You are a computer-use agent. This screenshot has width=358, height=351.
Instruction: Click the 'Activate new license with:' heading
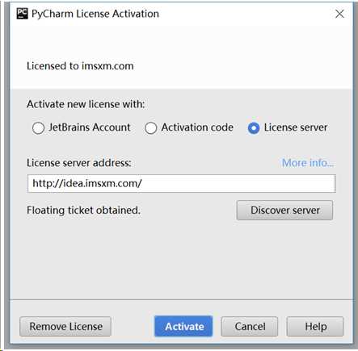coord(86,104)
